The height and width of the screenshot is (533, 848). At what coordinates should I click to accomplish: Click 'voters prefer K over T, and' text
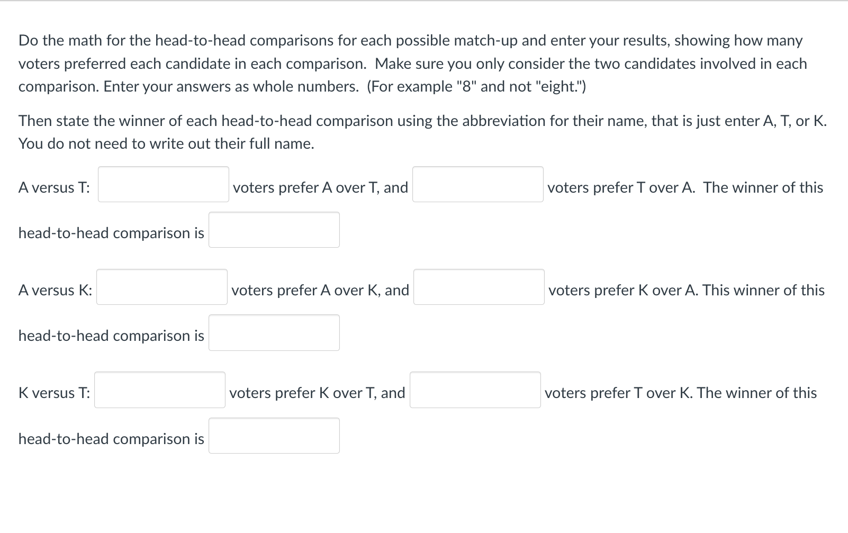tap(317, 393)
